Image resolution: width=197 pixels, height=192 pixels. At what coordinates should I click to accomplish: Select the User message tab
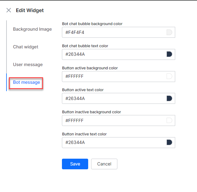[28, 65]
